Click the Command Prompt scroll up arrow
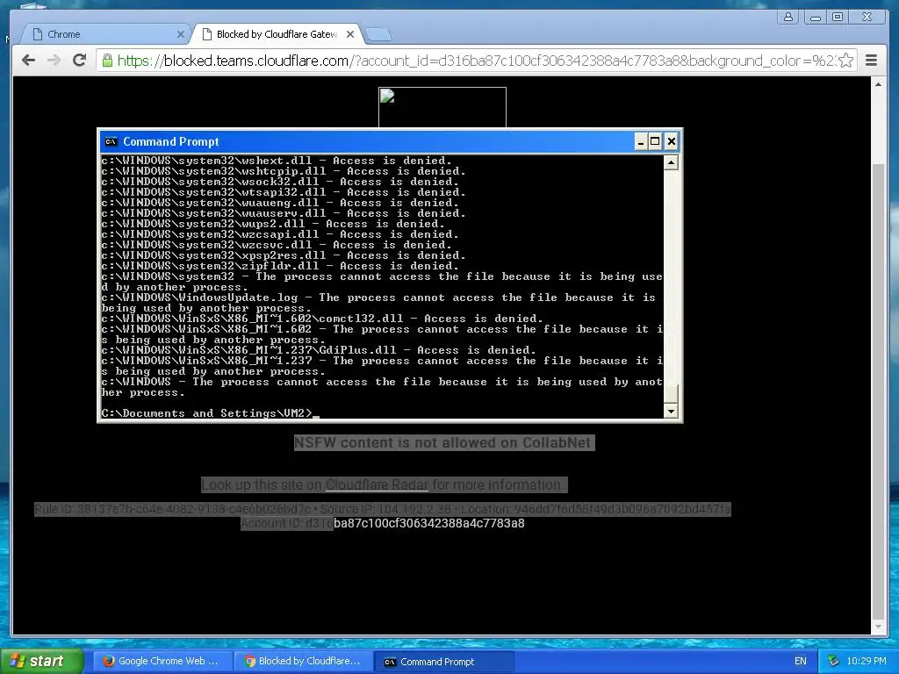The image size is (899, 674). point(671,162)
